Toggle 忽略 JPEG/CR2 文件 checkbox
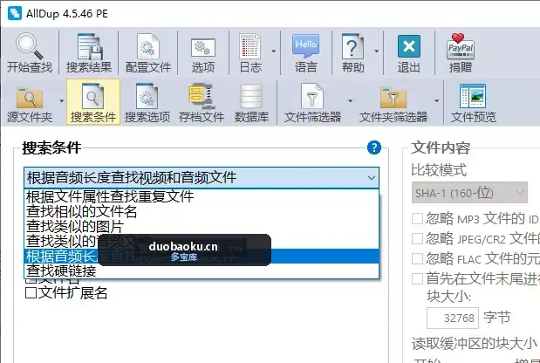This screenshot has width=540, height=363. pos(417,238)
